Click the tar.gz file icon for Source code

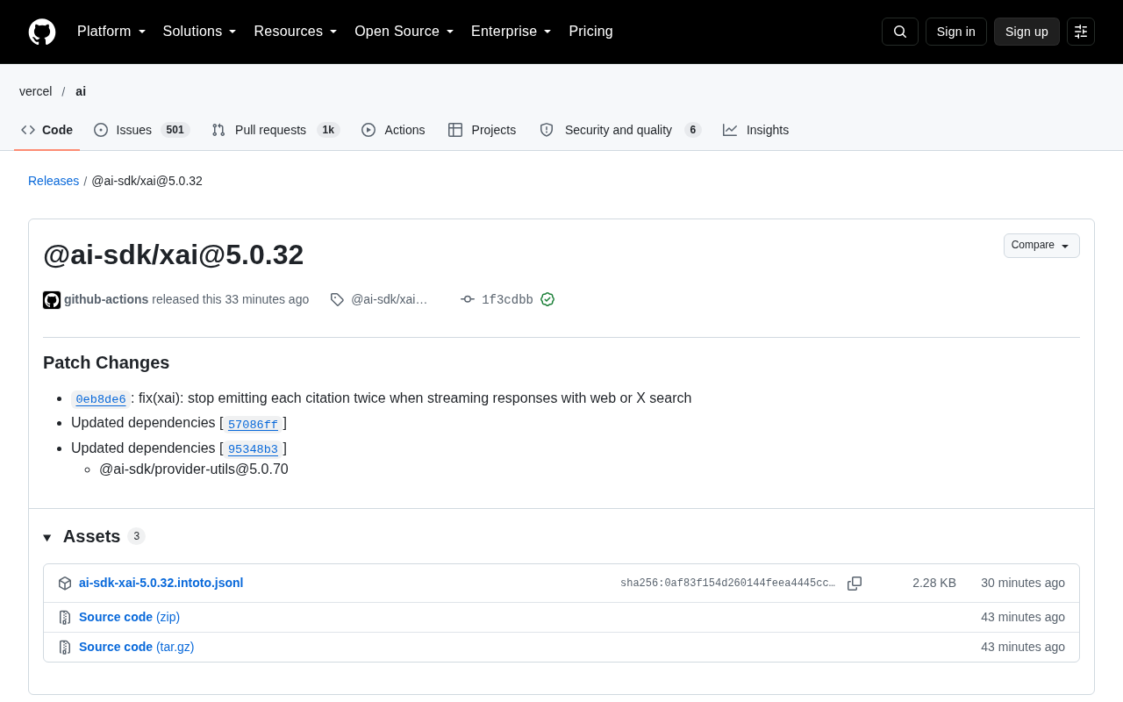click(65, 648)
